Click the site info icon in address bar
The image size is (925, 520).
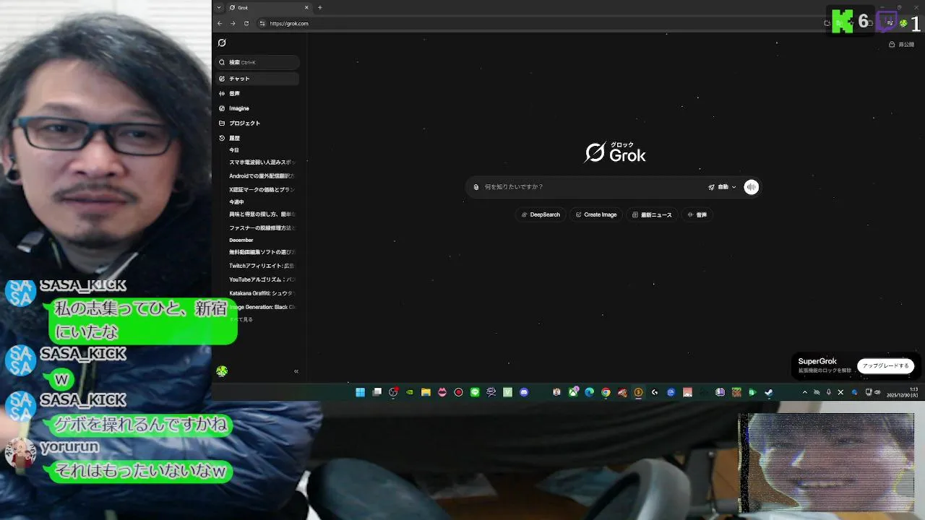coord(262,23)
